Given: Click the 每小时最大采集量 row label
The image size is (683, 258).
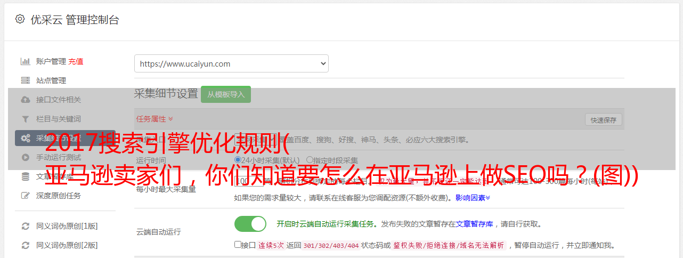Looking at the screenshot, I should click(166, 189).
